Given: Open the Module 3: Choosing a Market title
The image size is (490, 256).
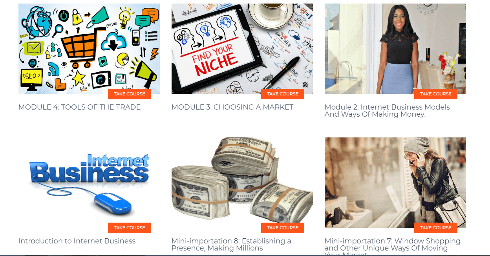Looking at the screenshot, I should pyautogui.click(x=232, y=107).
